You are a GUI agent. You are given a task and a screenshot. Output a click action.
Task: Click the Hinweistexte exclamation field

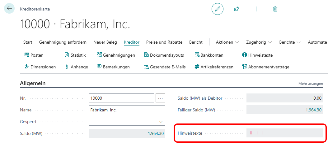coord(285,133)
